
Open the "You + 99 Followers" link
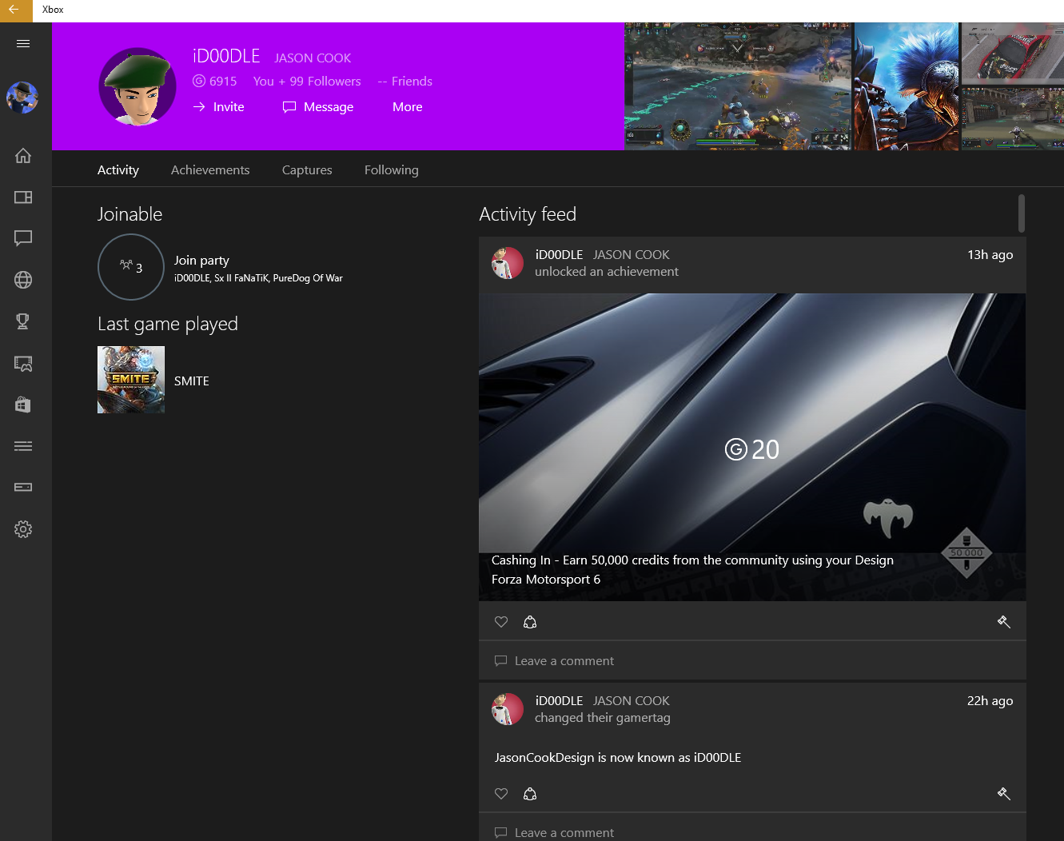coord(307,82)
